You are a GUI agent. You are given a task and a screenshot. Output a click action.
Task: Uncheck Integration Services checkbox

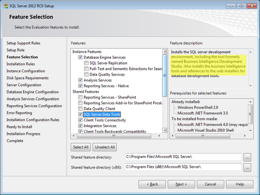pos(80,126)
